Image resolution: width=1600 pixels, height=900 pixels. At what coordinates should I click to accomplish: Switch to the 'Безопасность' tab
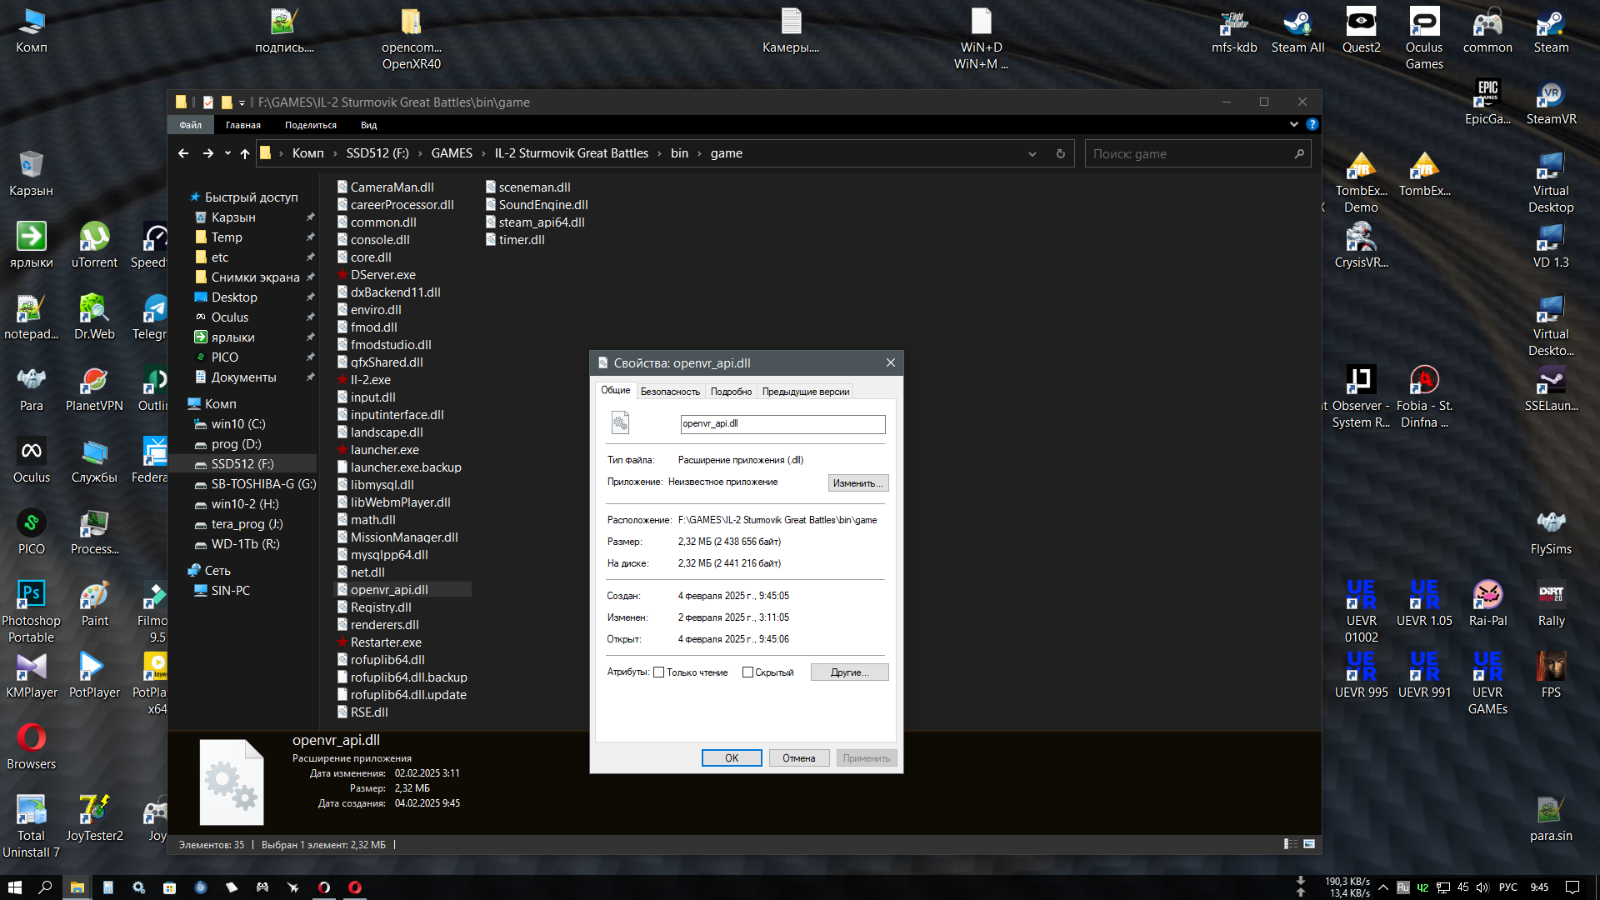click(669, 392)
